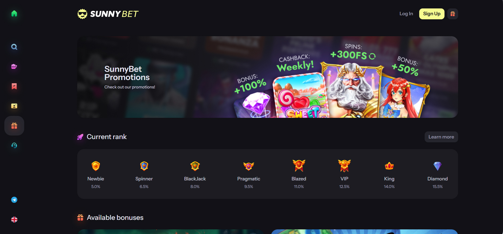Open the yellow live dealer icon

[14, 106]
